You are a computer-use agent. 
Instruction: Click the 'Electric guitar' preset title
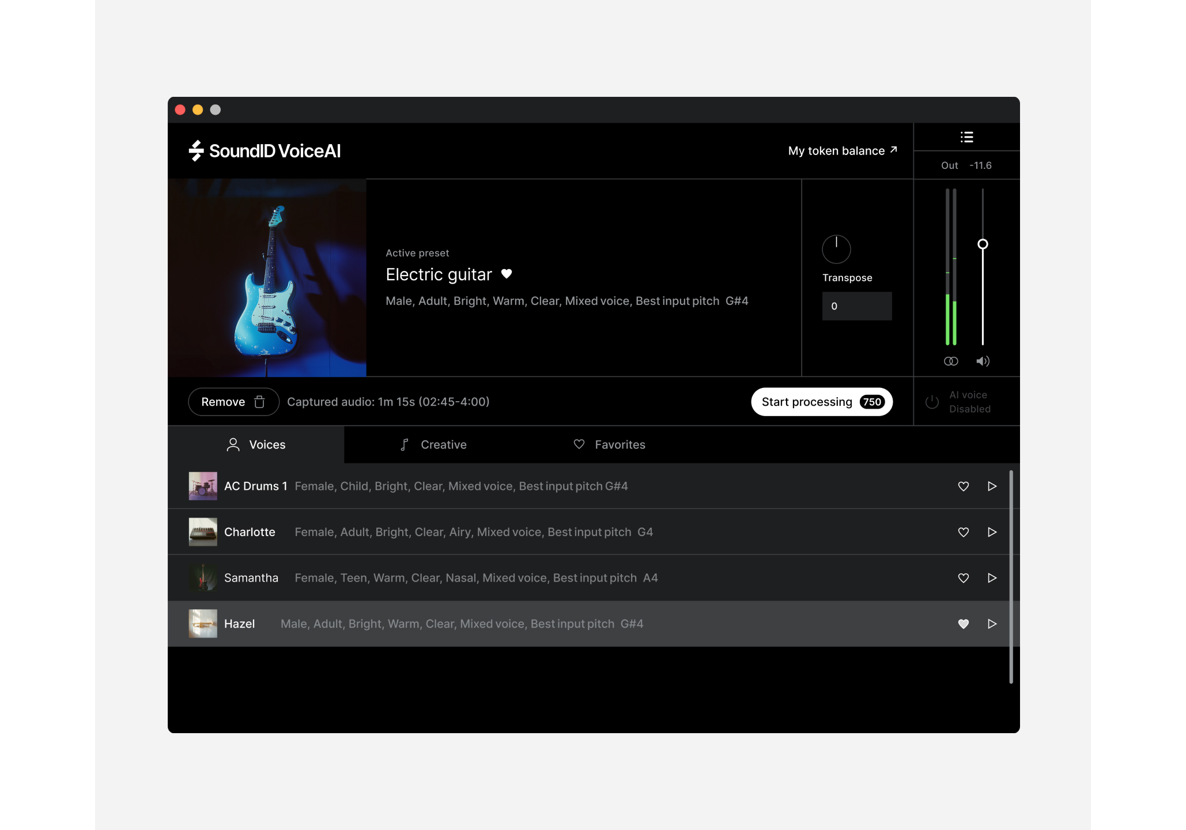439,274
